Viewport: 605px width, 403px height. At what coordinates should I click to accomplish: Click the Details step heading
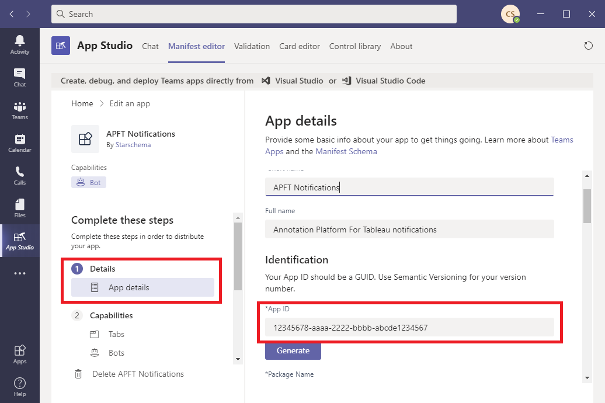click(x=102, y=269)
